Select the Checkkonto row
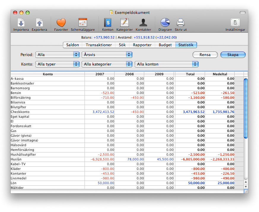 pyautogui.click(x=127, y=112)
